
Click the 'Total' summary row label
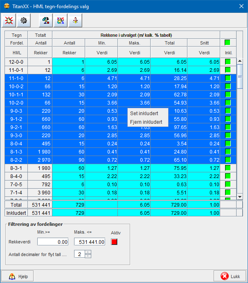pos(16,205)
